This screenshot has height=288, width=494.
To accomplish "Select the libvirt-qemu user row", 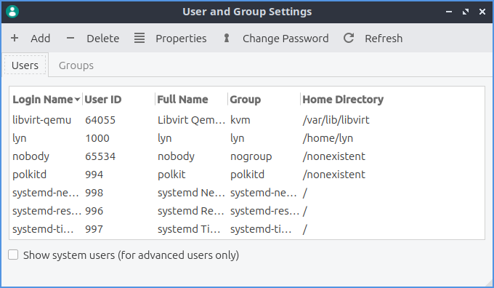I will 247,120.
